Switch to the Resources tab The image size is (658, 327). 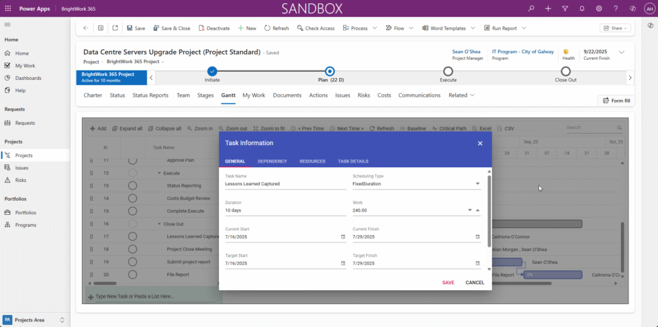point(312,161)
